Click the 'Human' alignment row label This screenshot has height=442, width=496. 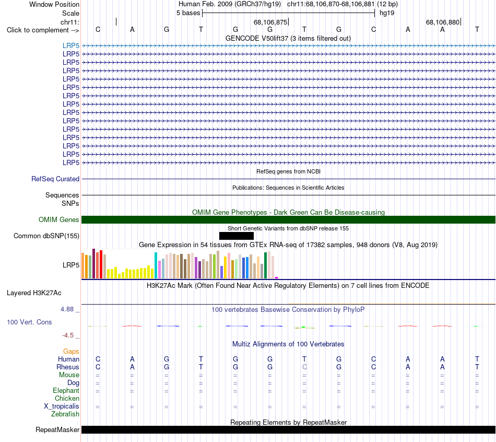coord(68,359)
